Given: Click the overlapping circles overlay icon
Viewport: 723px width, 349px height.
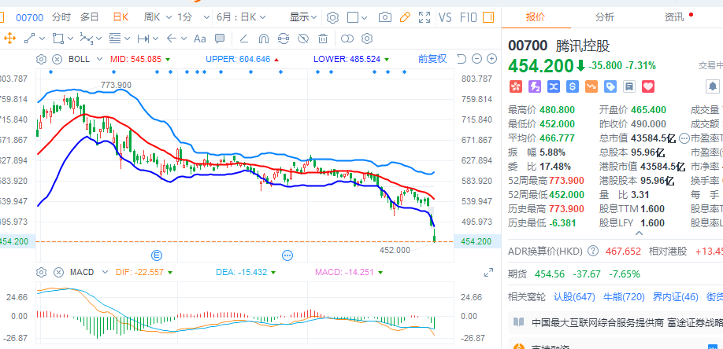Looking at the screenshot, I should [x=347, y=39].
